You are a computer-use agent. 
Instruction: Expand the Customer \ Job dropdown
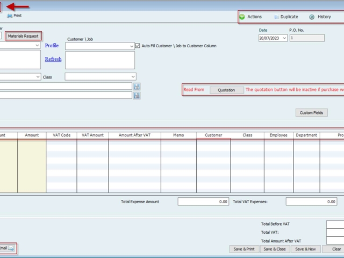[132, 46]
